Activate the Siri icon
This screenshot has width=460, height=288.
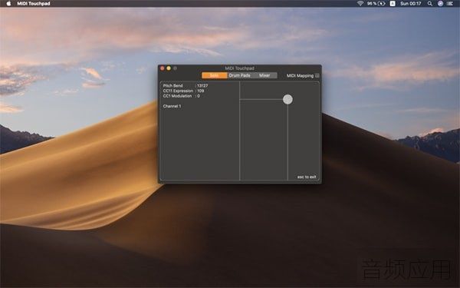coord(440,4)
